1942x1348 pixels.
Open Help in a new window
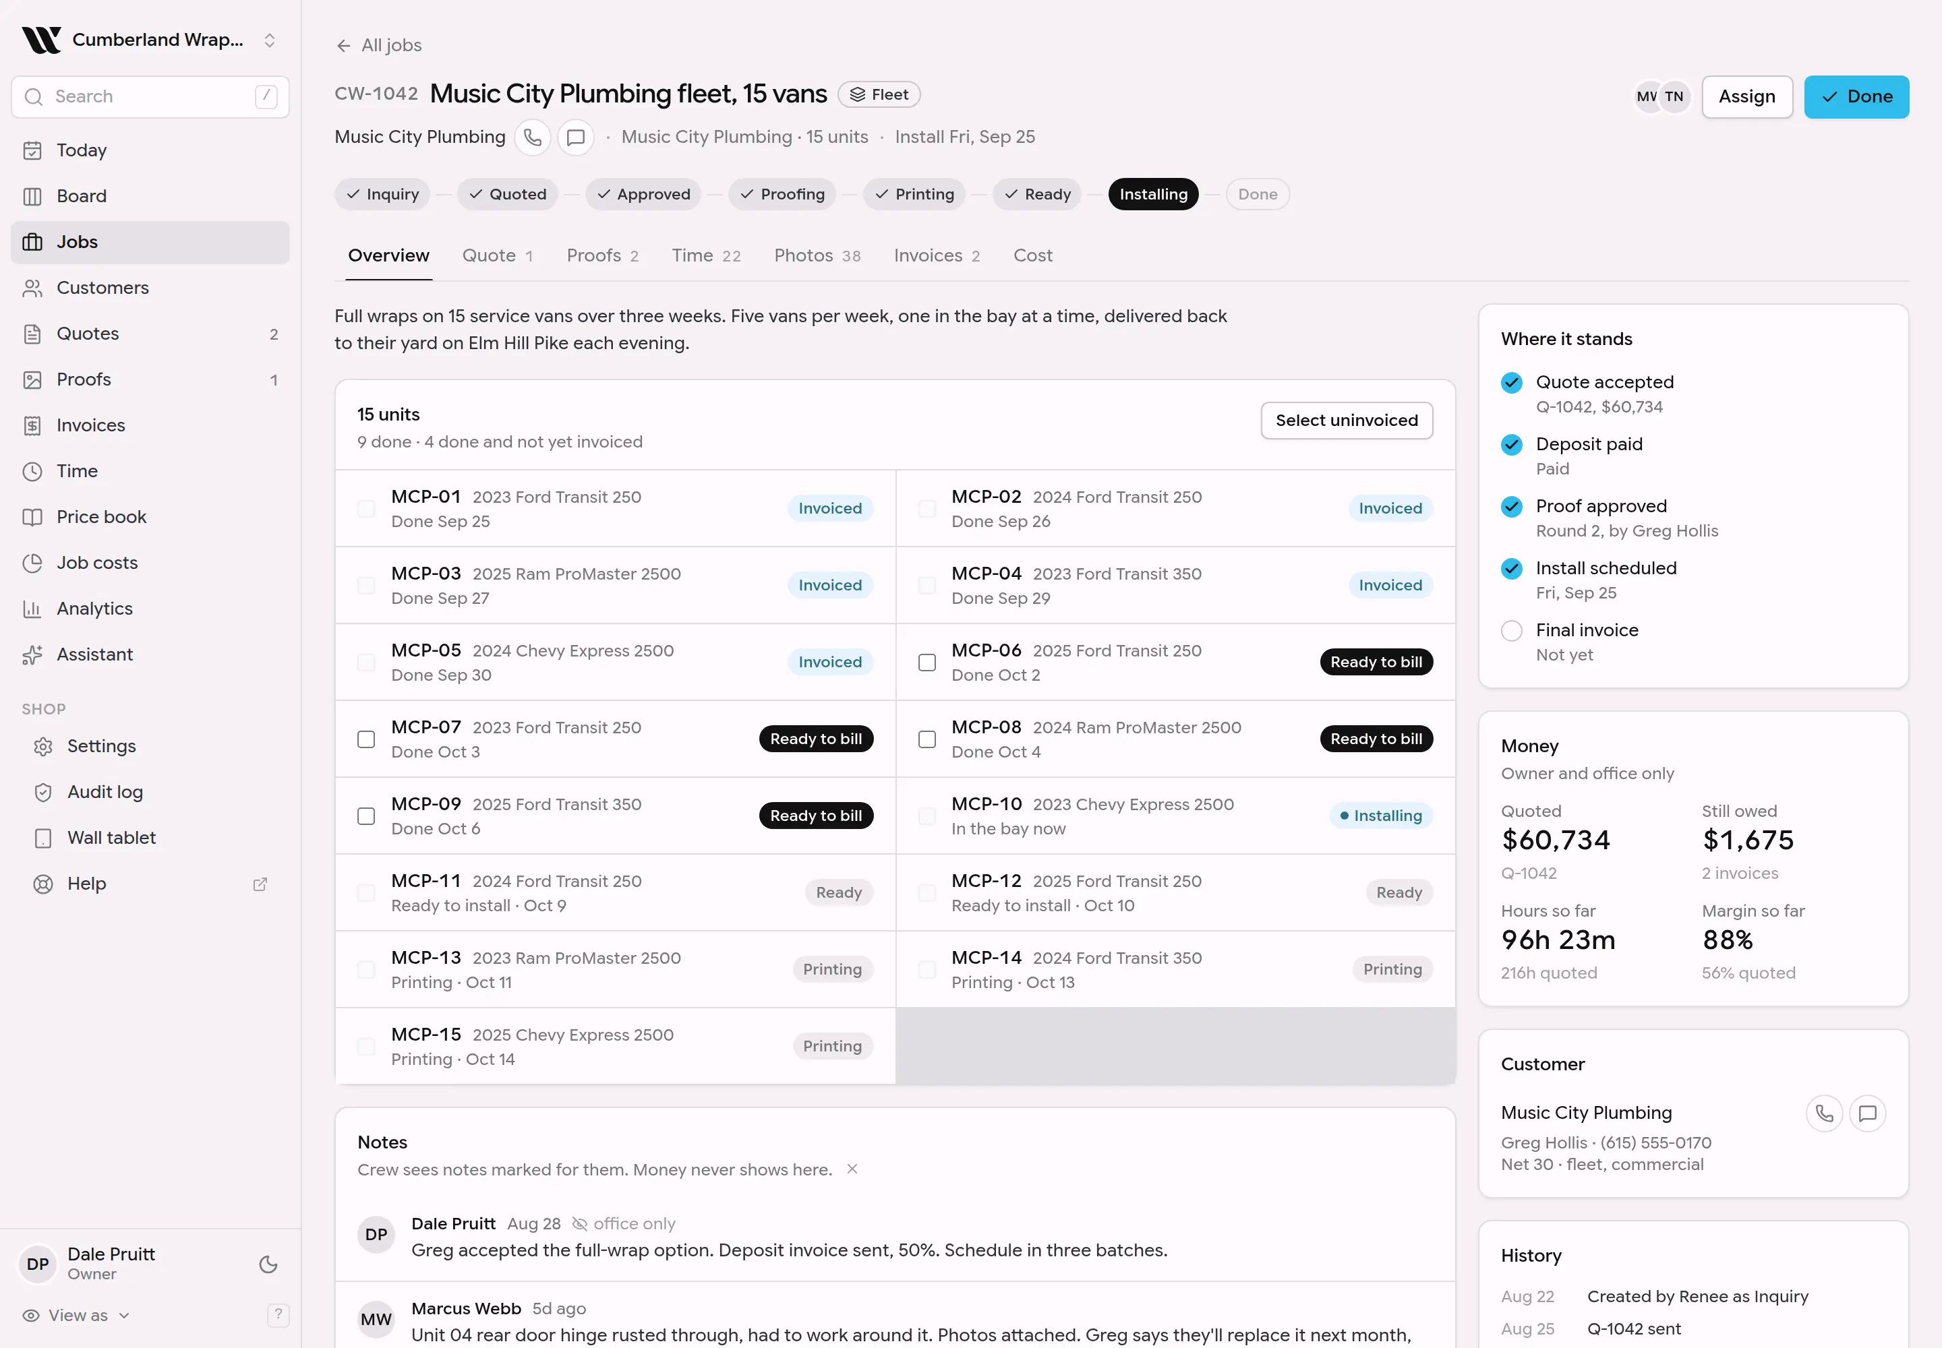pos(150,884)
